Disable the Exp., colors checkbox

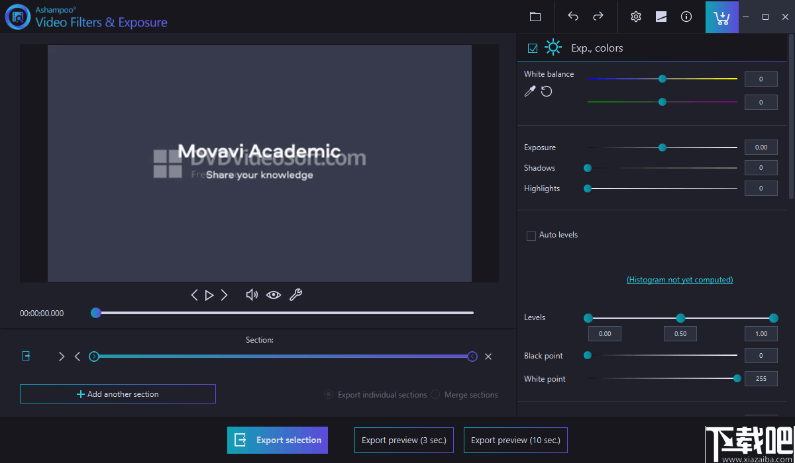pos(533,48)
